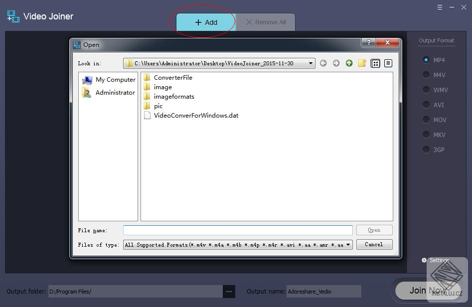Focus the File name input field
Image resolution: width=472 pixels, height=307 pixels.
click(238, 230)
